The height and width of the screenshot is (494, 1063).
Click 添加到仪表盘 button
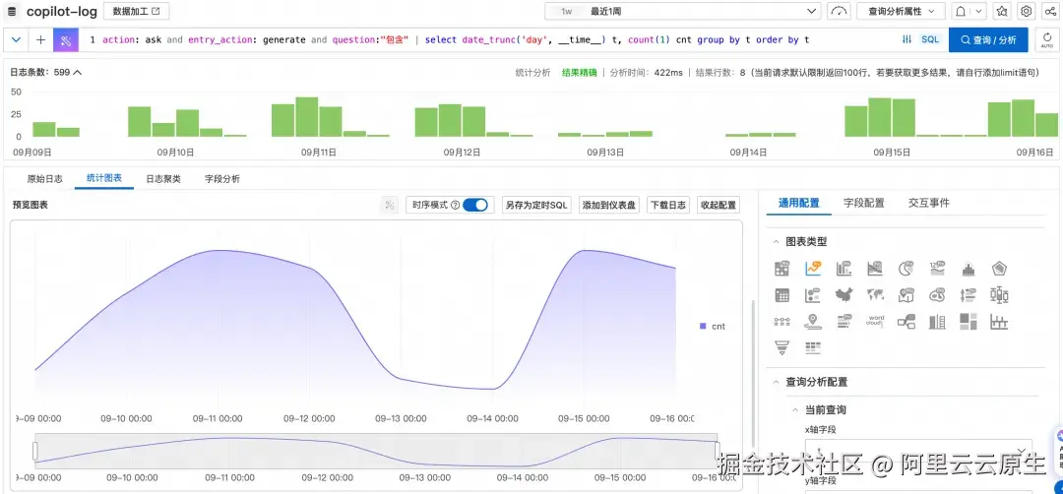pyautogui.click(x=609, y=205)
